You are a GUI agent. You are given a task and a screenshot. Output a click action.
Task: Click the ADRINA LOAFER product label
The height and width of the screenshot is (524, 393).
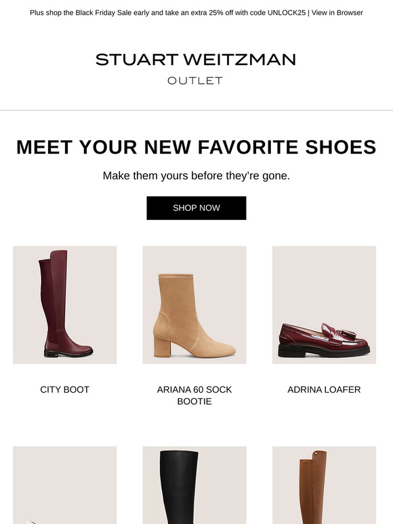[324, 390]
